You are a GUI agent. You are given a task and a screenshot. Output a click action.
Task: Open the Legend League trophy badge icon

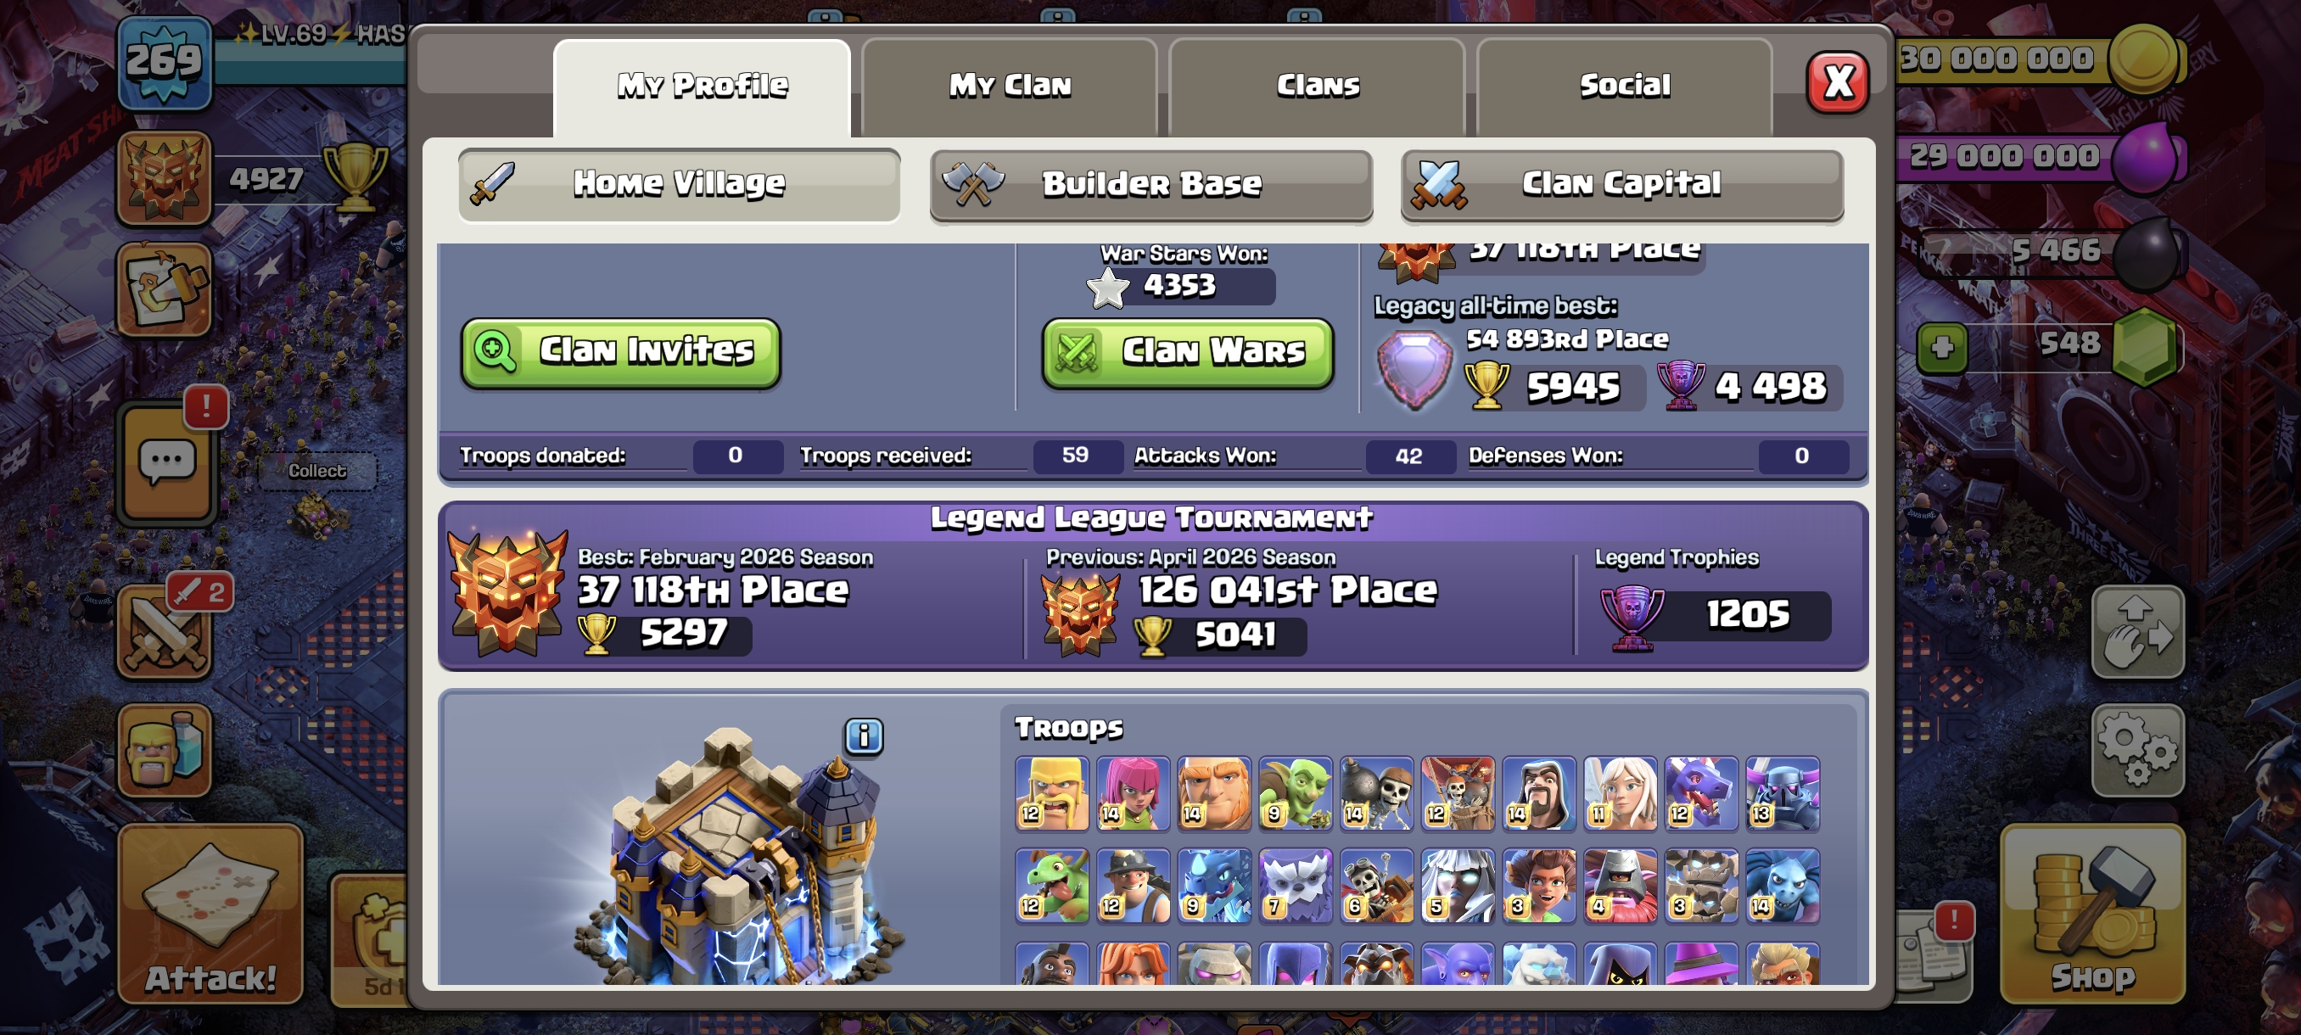pos(165,177)
